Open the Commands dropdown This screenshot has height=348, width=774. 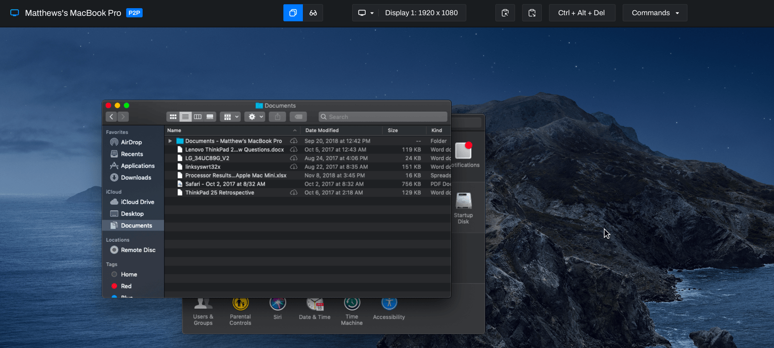[655, 13]
